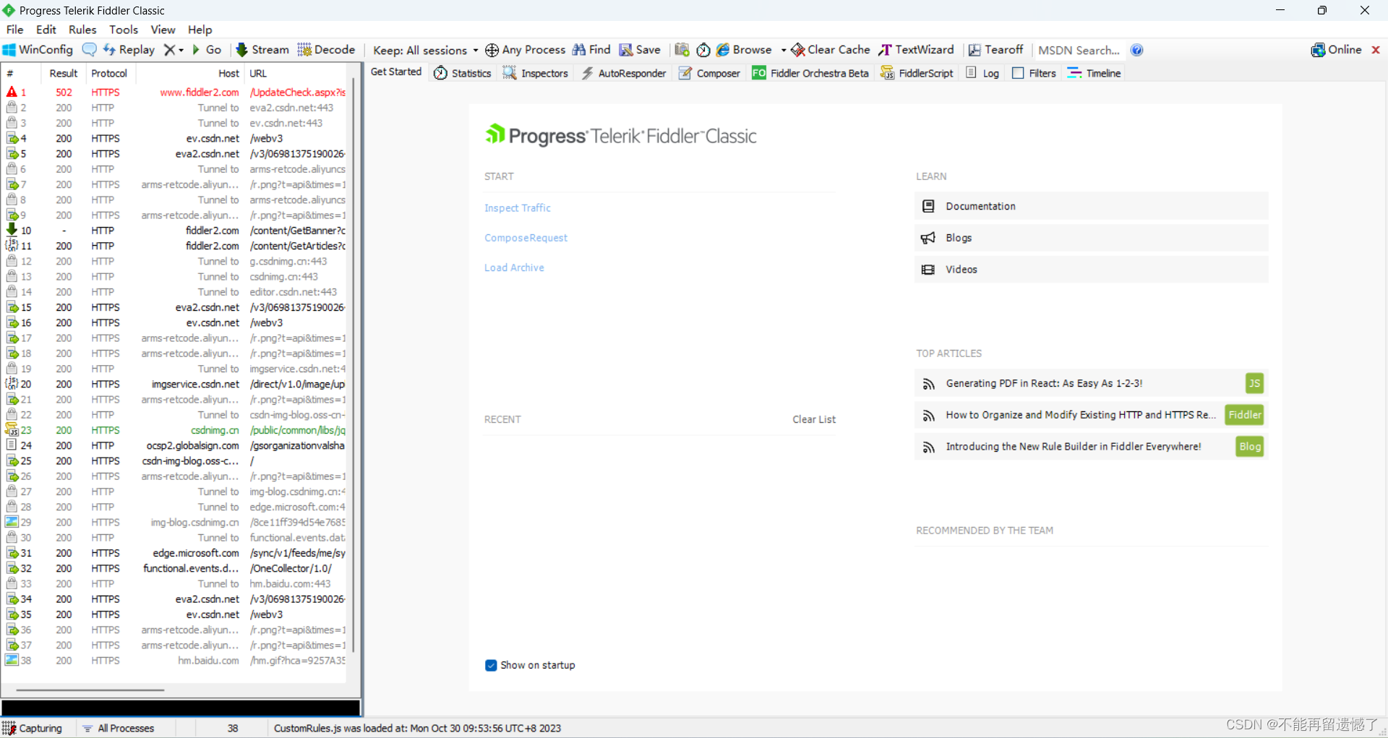1388x738 pixels.
Task: Switch to the Composer tab
Action: (709, 73)
